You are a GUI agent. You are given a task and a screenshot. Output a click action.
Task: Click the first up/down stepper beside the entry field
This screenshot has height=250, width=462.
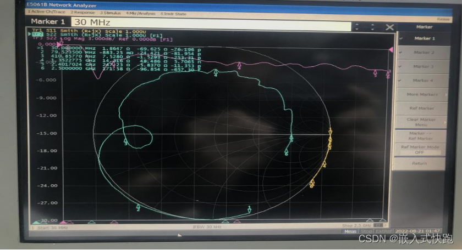[x=357, y=27]
